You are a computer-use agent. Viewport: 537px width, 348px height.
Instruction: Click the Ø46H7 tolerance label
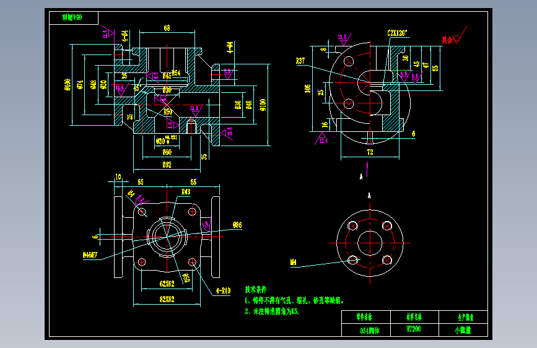pos(90,255)
